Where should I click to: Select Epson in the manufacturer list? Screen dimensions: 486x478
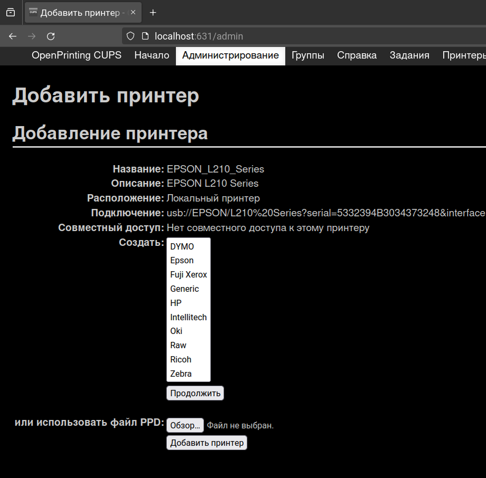(x=188, y=261)
